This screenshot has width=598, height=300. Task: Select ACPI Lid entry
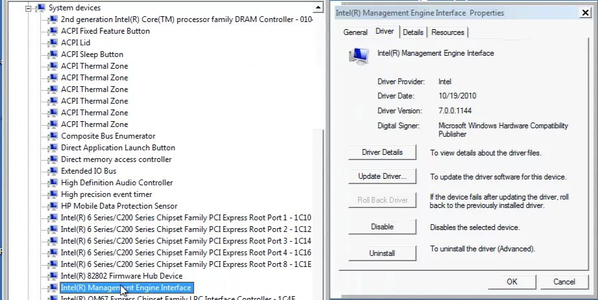pyautogui.click(x=75, y=43)
